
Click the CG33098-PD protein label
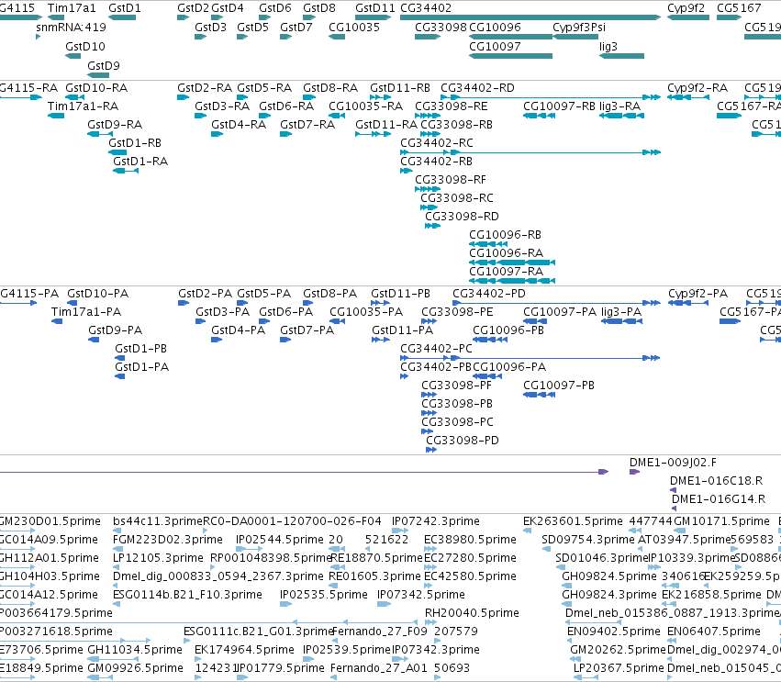(x=463, y=441)
